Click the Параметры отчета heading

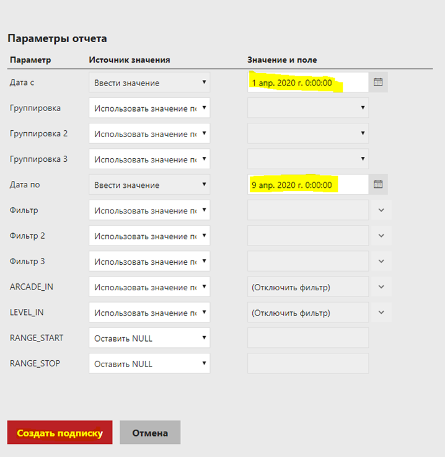pyautogui.click(x=57, y=38)
